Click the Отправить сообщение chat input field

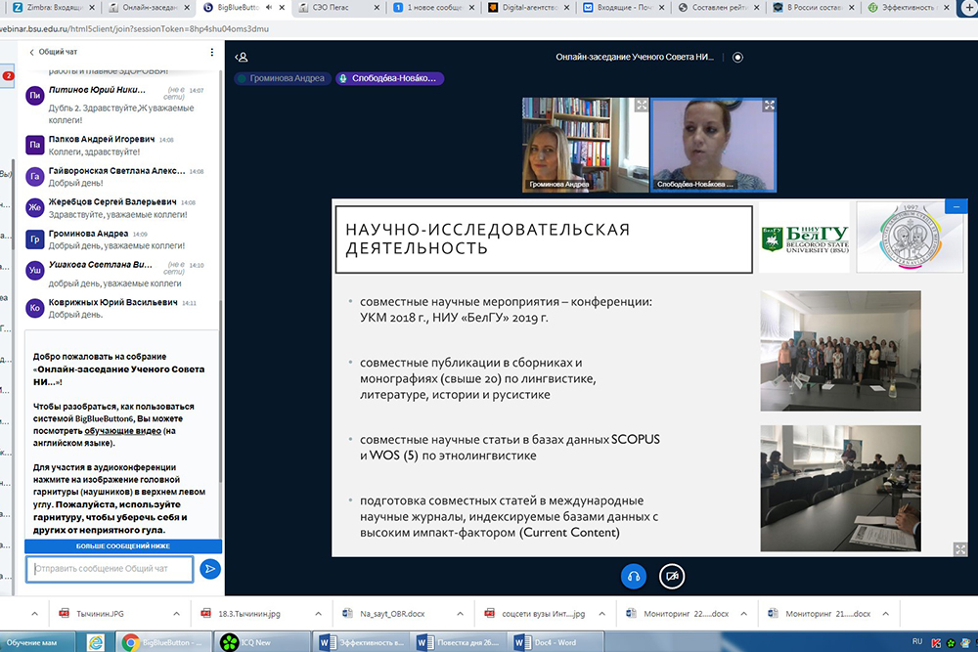pos(110,569)
